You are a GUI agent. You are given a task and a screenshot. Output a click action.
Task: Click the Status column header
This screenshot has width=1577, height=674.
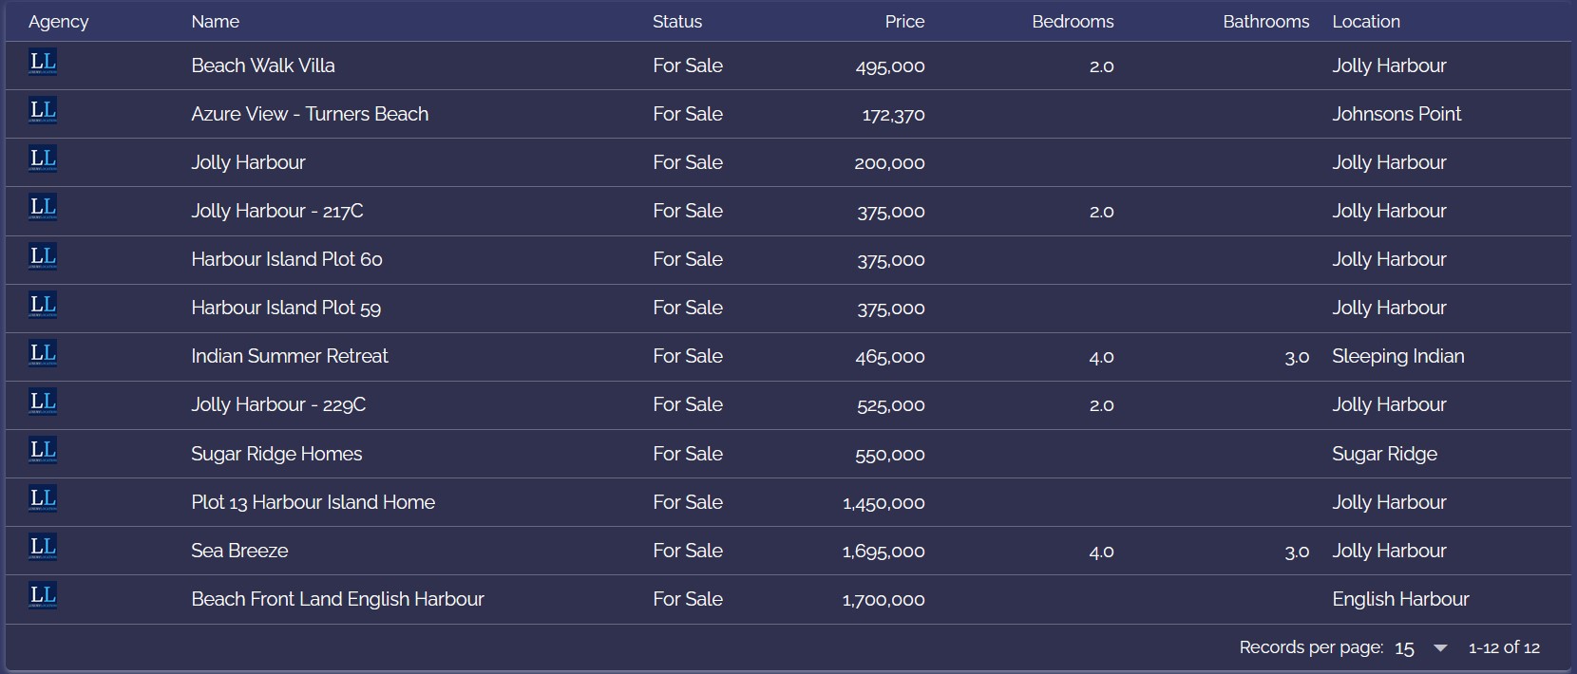pos(676,21)
